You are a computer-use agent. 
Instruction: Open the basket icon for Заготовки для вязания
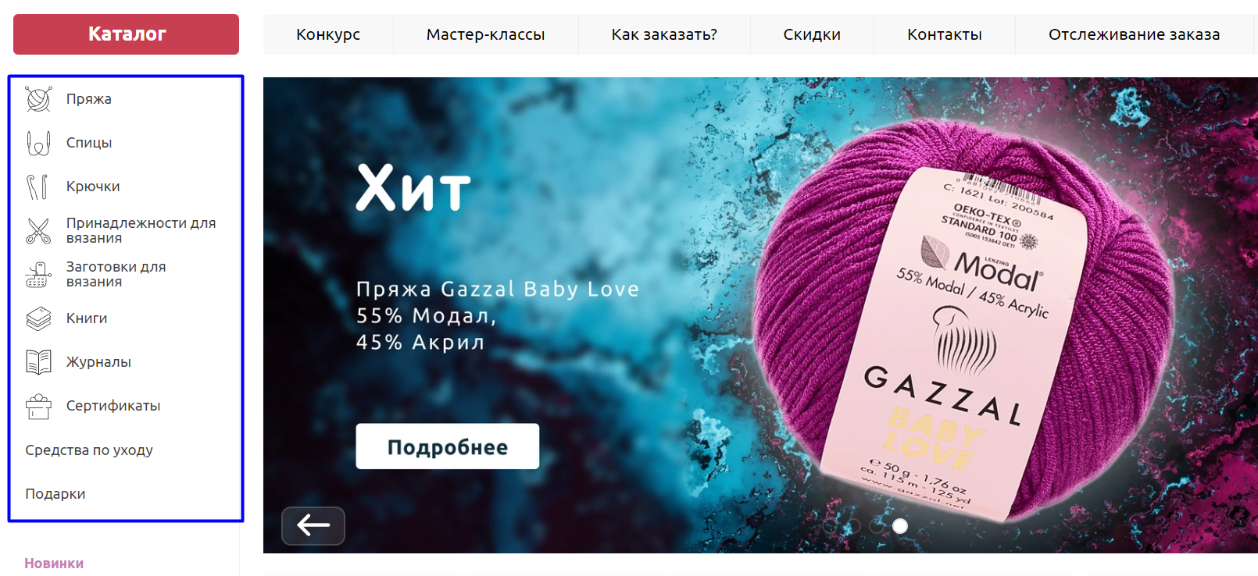[38, 275]
